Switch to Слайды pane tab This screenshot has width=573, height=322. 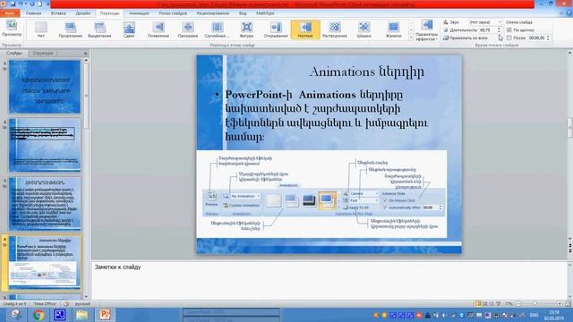[14, 54]
